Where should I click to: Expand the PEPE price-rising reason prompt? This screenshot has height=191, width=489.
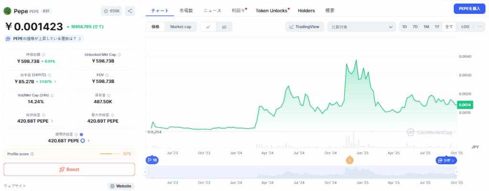point(43,38)
